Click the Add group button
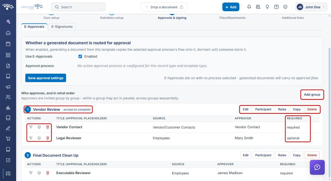The image size is (331, 181). coord(312,94)
